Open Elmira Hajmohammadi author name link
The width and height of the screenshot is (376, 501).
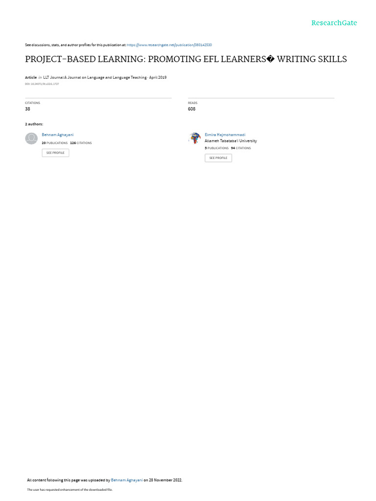point(225,135)
